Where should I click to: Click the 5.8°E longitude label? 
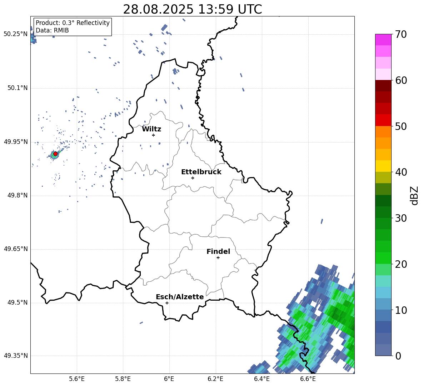point(123,379)
